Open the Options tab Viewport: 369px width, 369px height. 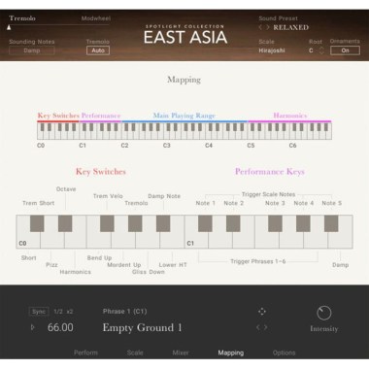pyautogui.click(x=284, y=352)
